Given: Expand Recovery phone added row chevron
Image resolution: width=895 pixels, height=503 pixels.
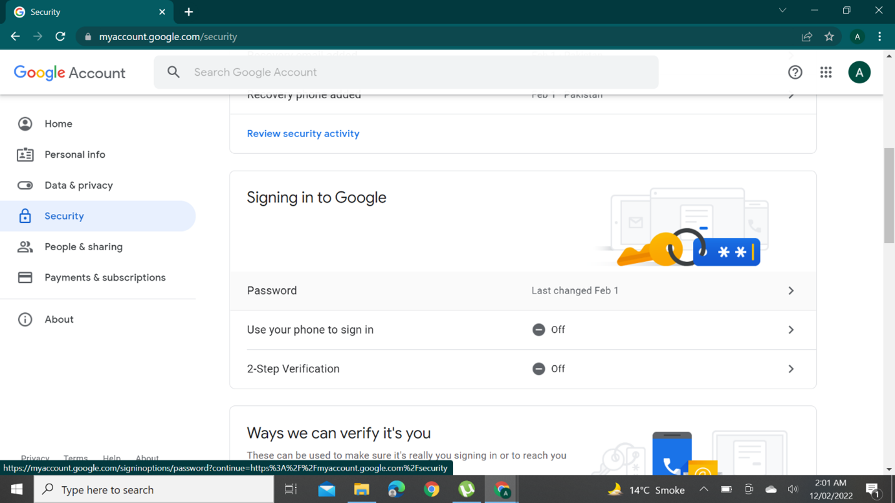Looking at the screenshot, I should click(x=791, y=96).
